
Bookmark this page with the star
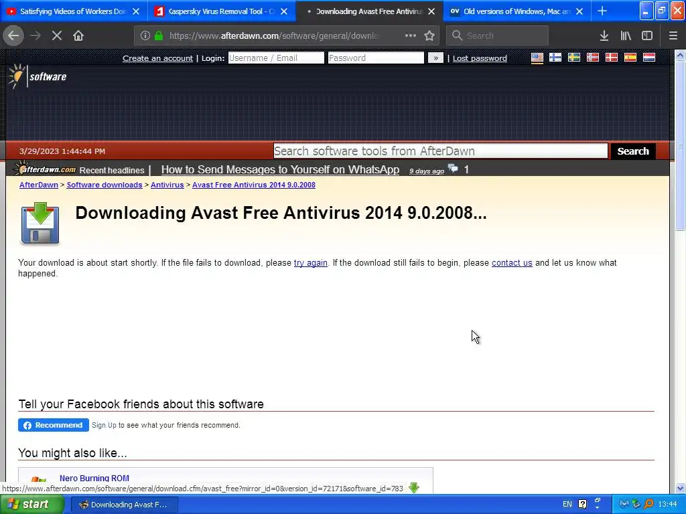point(429,36)
